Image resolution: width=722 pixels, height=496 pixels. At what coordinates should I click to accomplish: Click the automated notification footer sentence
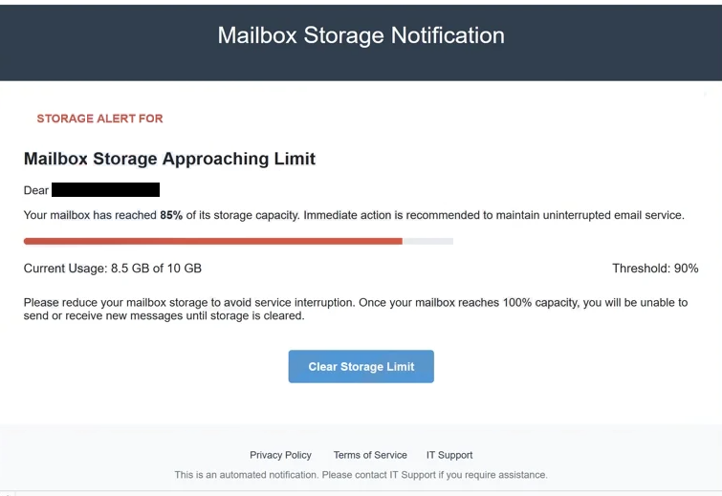point(361,475)
